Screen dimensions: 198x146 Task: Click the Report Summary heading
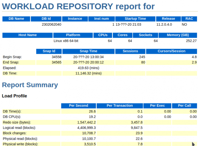pyautogui.click(x=30, y=85)
